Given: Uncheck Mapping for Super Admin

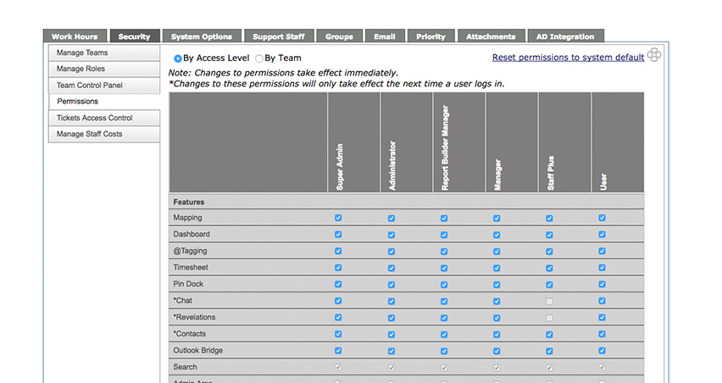Looking at the screenshot, I should 338,218.
